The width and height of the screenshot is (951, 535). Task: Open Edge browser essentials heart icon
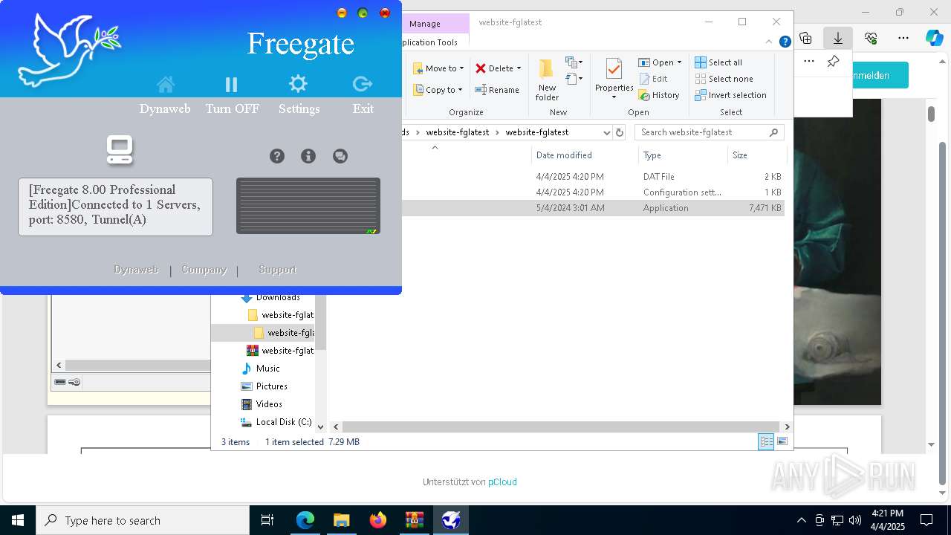tap(871, 38)
